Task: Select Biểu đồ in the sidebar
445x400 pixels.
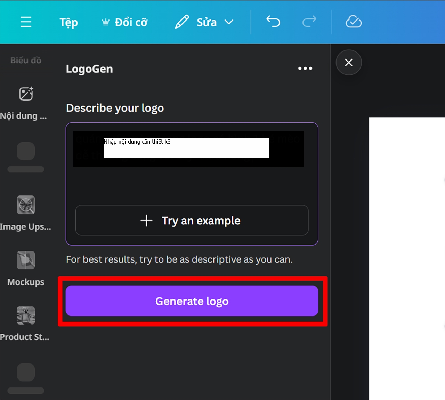Action: [26, 60]
